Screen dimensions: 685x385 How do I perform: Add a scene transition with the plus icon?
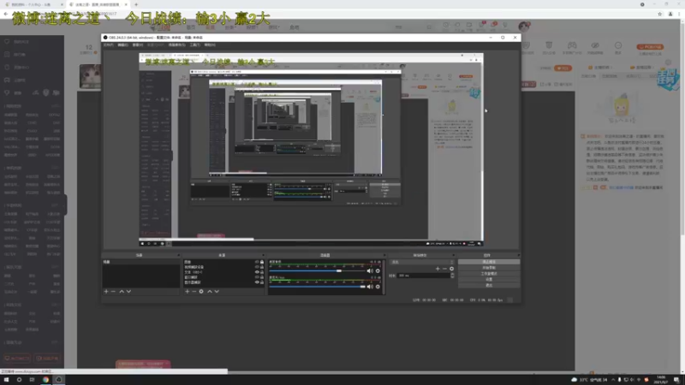[438, 269]
